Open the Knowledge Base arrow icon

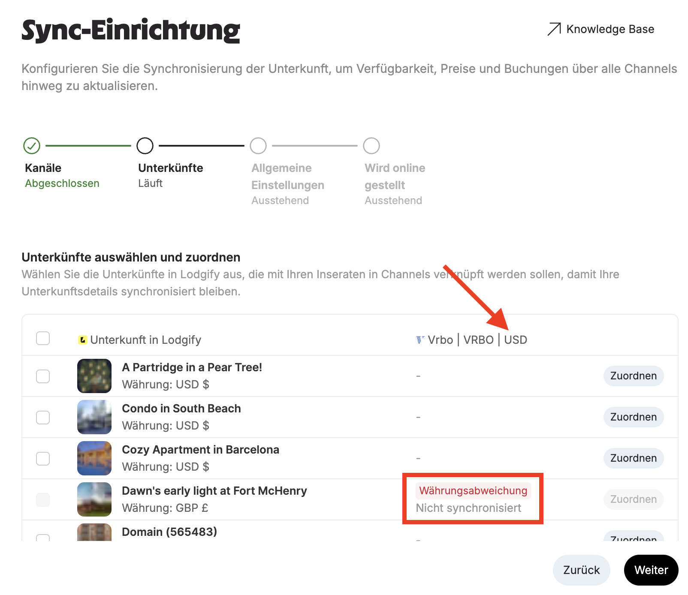(x=554, y=29)
